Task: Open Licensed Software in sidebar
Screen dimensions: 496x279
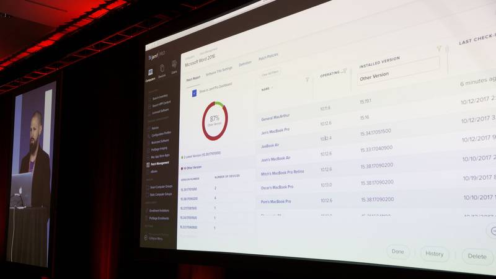Action: [161, 111]
